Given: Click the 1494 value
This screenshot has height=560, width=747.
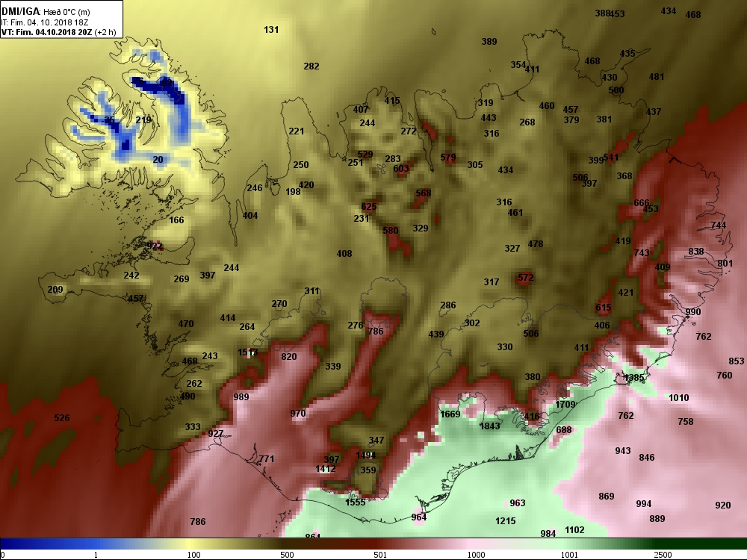Looking at the screenshot, I should pyautogui.click(x=365, y=455).
